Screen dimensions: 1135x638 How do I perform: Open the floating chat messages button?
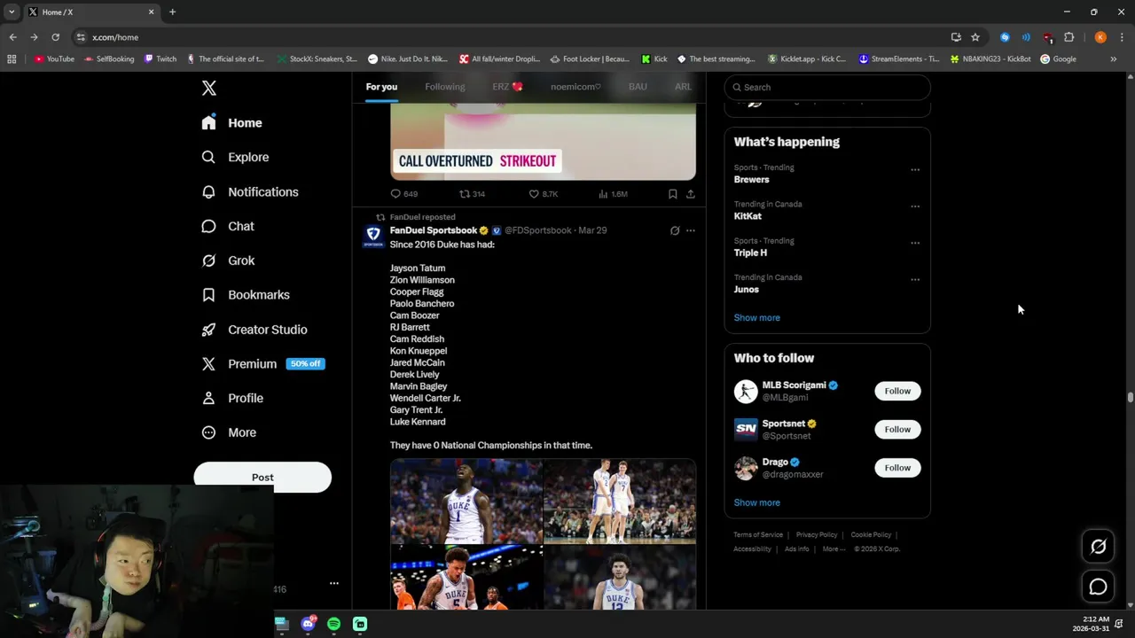1098,587
